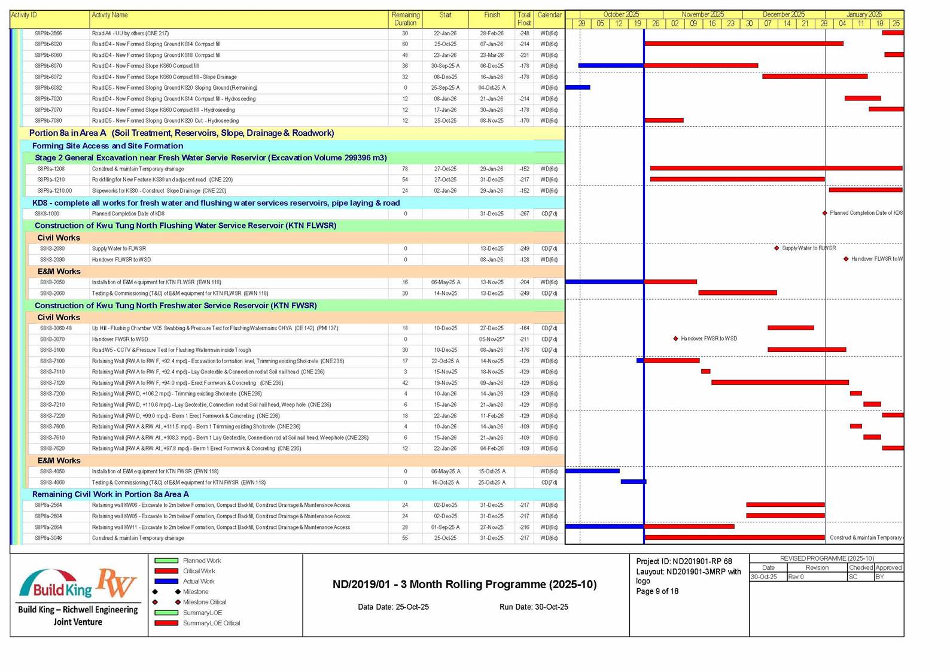Click the Build King logo
This screenshot has height=672, width=950.
pyautogui.click(x=56, y=585)
